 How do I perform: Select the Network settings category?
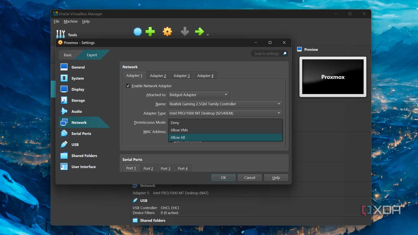pyautogui.click(x=84, y=123)
